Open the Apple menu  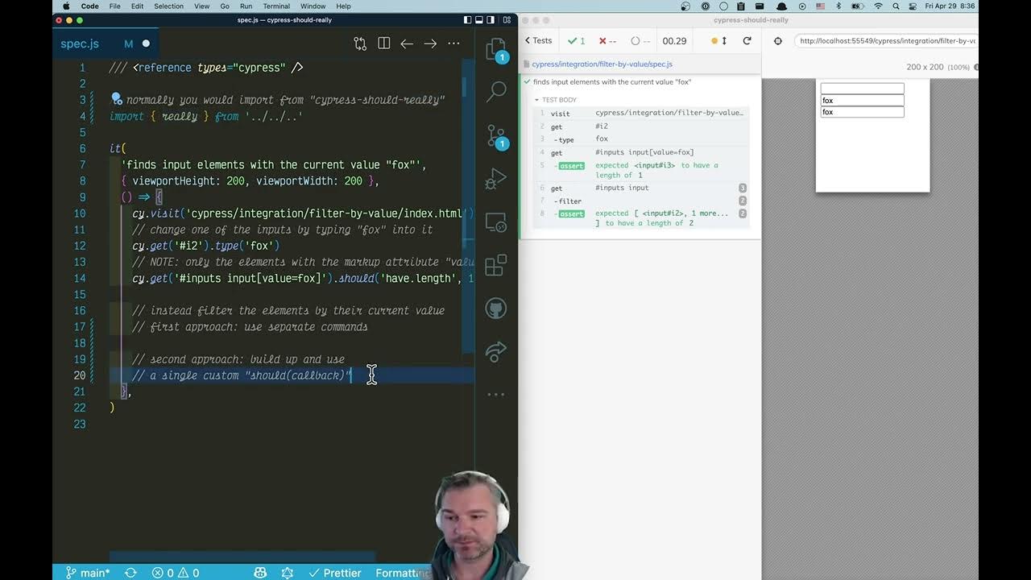(65, 6)
